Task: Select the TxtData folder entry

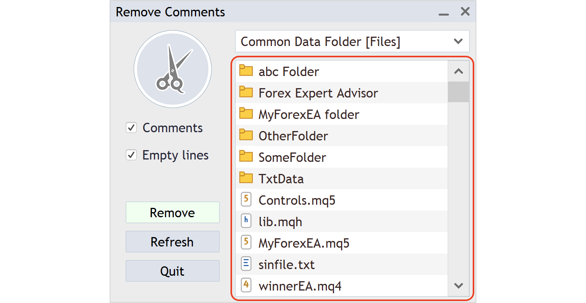Action: (x=281, y=179)
